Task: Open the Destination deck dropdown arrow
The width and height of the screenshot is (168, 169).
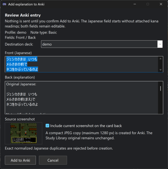Action: 160,44
